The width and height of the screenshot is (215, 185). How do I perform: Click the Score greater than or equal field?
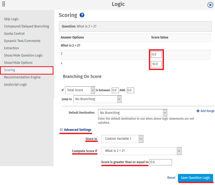[161, 162]
